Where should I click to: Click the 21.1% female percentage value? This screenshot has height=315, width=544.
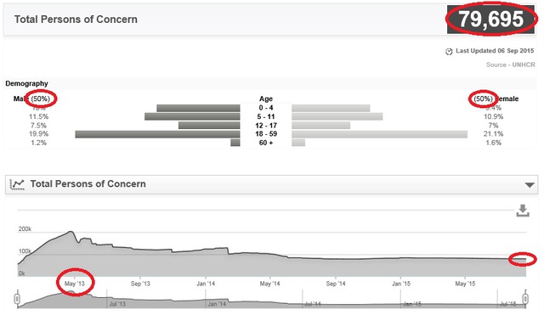click(x=493, y=134)
